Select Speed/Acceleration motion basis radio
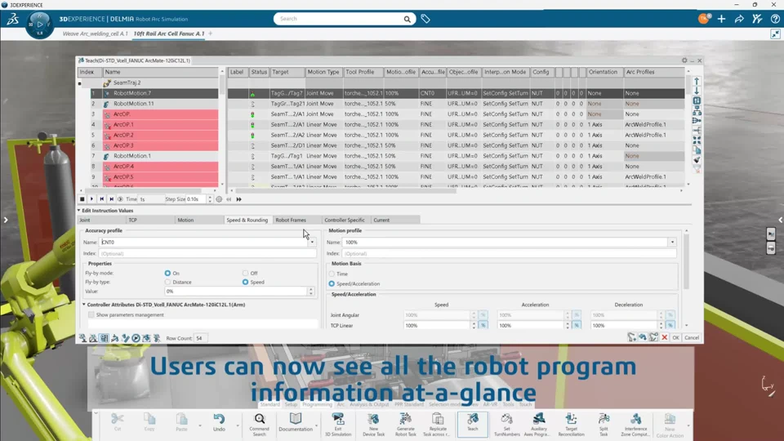 point(332,283)
